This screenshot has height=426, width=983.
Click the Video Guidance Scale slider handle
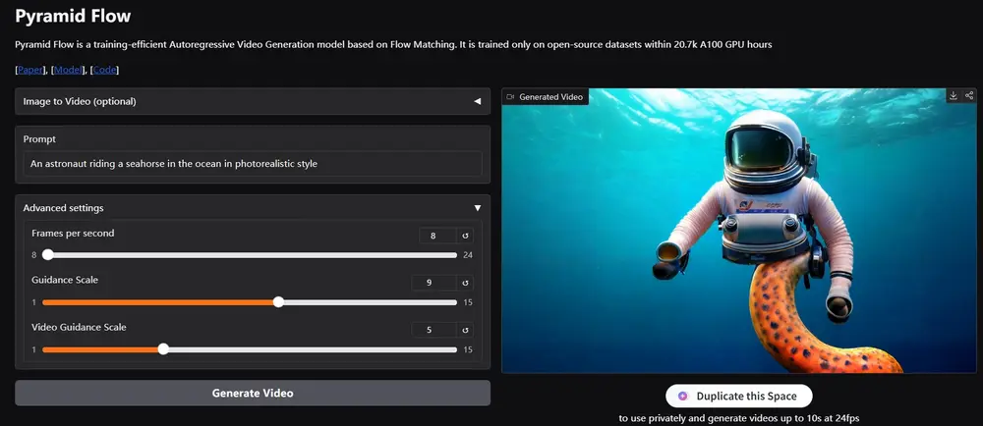coord(163,349)
